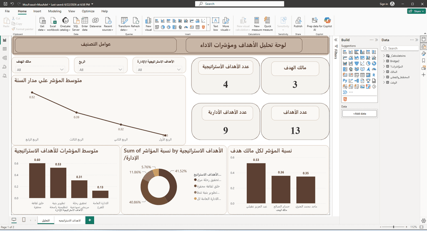Viewport: 427px width, 231px height.
Task: Open the Optimize ribbon tab
Action: point(88,11)
